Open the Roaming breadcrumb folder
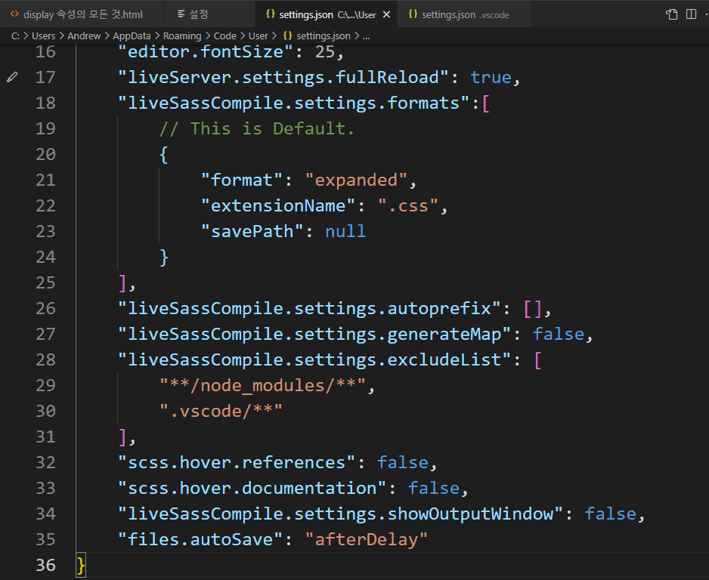Viewport: 709px width, 580px height. tap(182, 36)
